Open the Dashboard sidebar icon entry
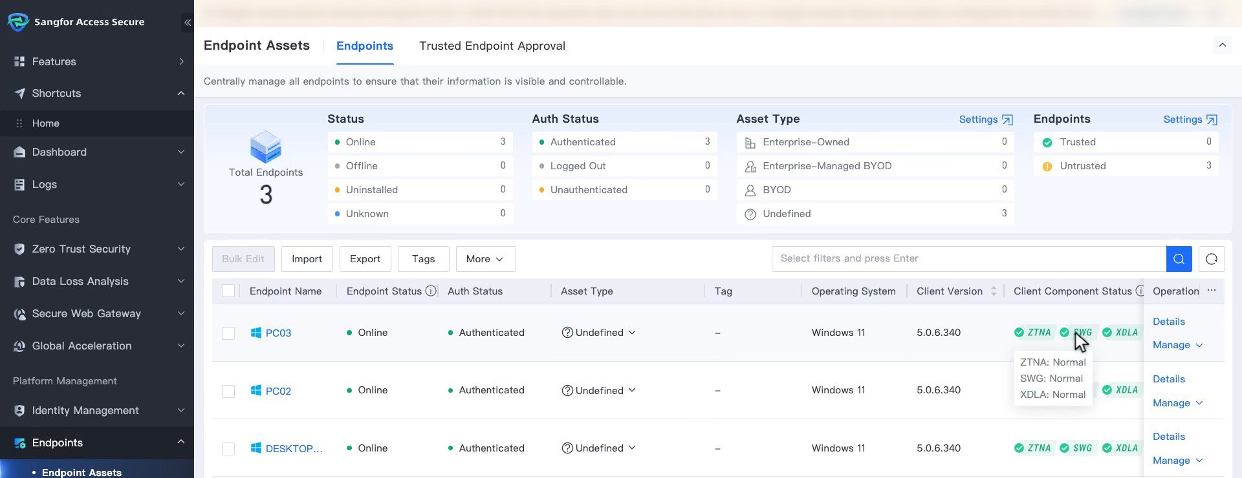 [x=19, y=152]
